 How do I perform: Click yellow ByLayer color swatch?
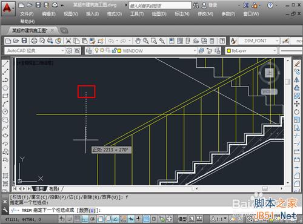click(229, 51)
